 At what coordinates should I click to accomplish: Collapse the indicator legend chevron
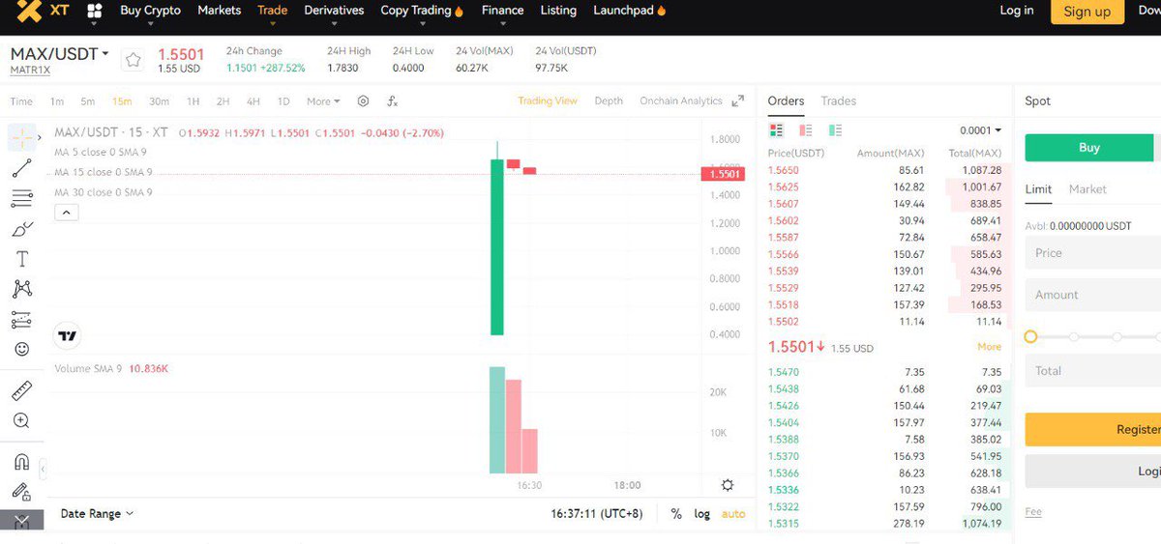(x=66, y=212)
